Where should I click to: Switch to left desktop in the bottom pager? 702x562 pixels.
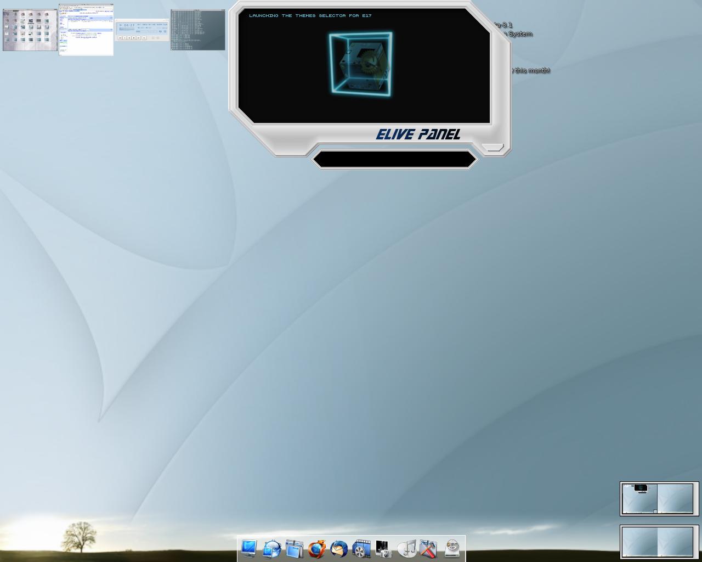point(639,542)
